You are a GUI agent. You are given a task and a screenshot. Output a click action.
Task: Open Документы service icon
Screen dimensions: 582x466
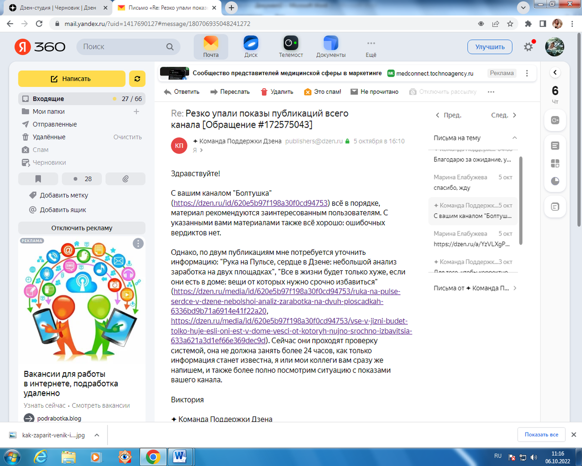[331, 47]
